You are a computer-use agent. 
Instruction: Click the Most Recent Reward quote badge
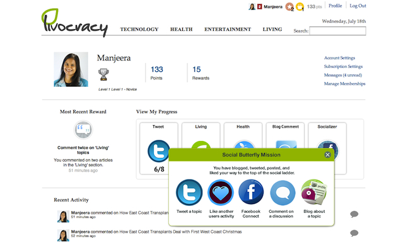coord(83,130)
